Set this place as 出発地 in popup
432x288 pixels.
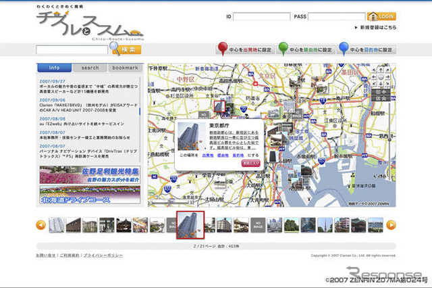[208, 155]
